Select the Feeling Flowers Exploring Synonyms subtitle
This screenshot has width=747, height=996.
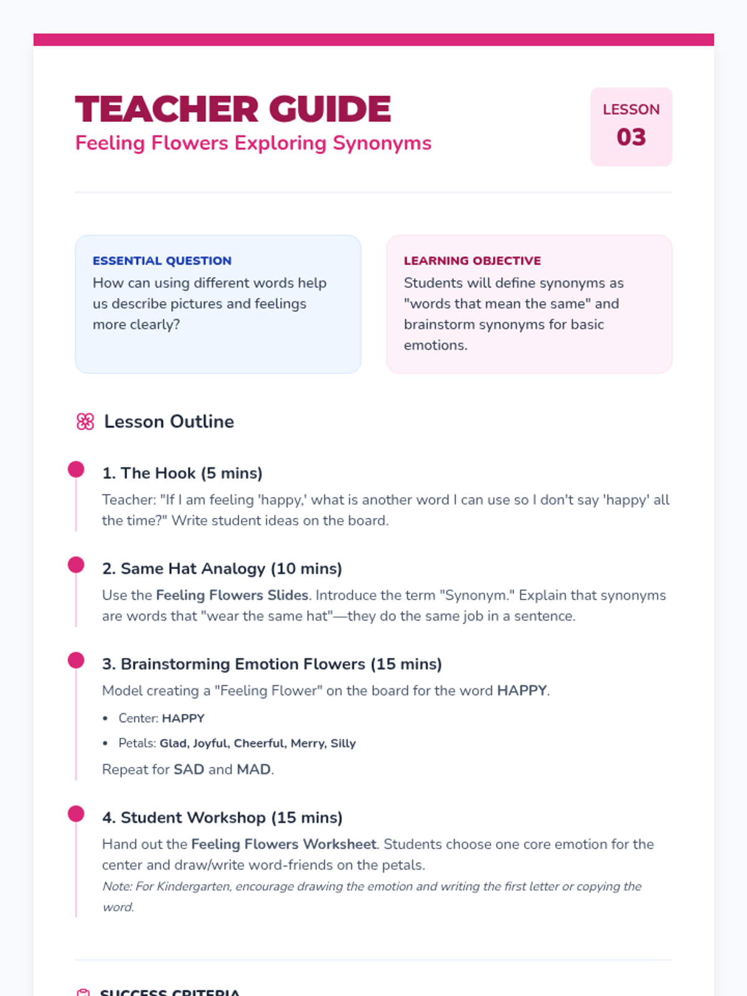[x=253, y=143]
